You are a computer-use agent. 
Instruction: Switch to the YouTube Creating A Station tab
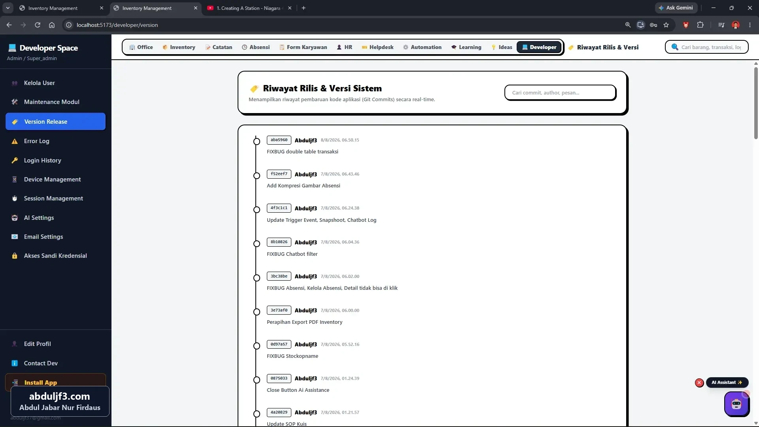(249, 8)
